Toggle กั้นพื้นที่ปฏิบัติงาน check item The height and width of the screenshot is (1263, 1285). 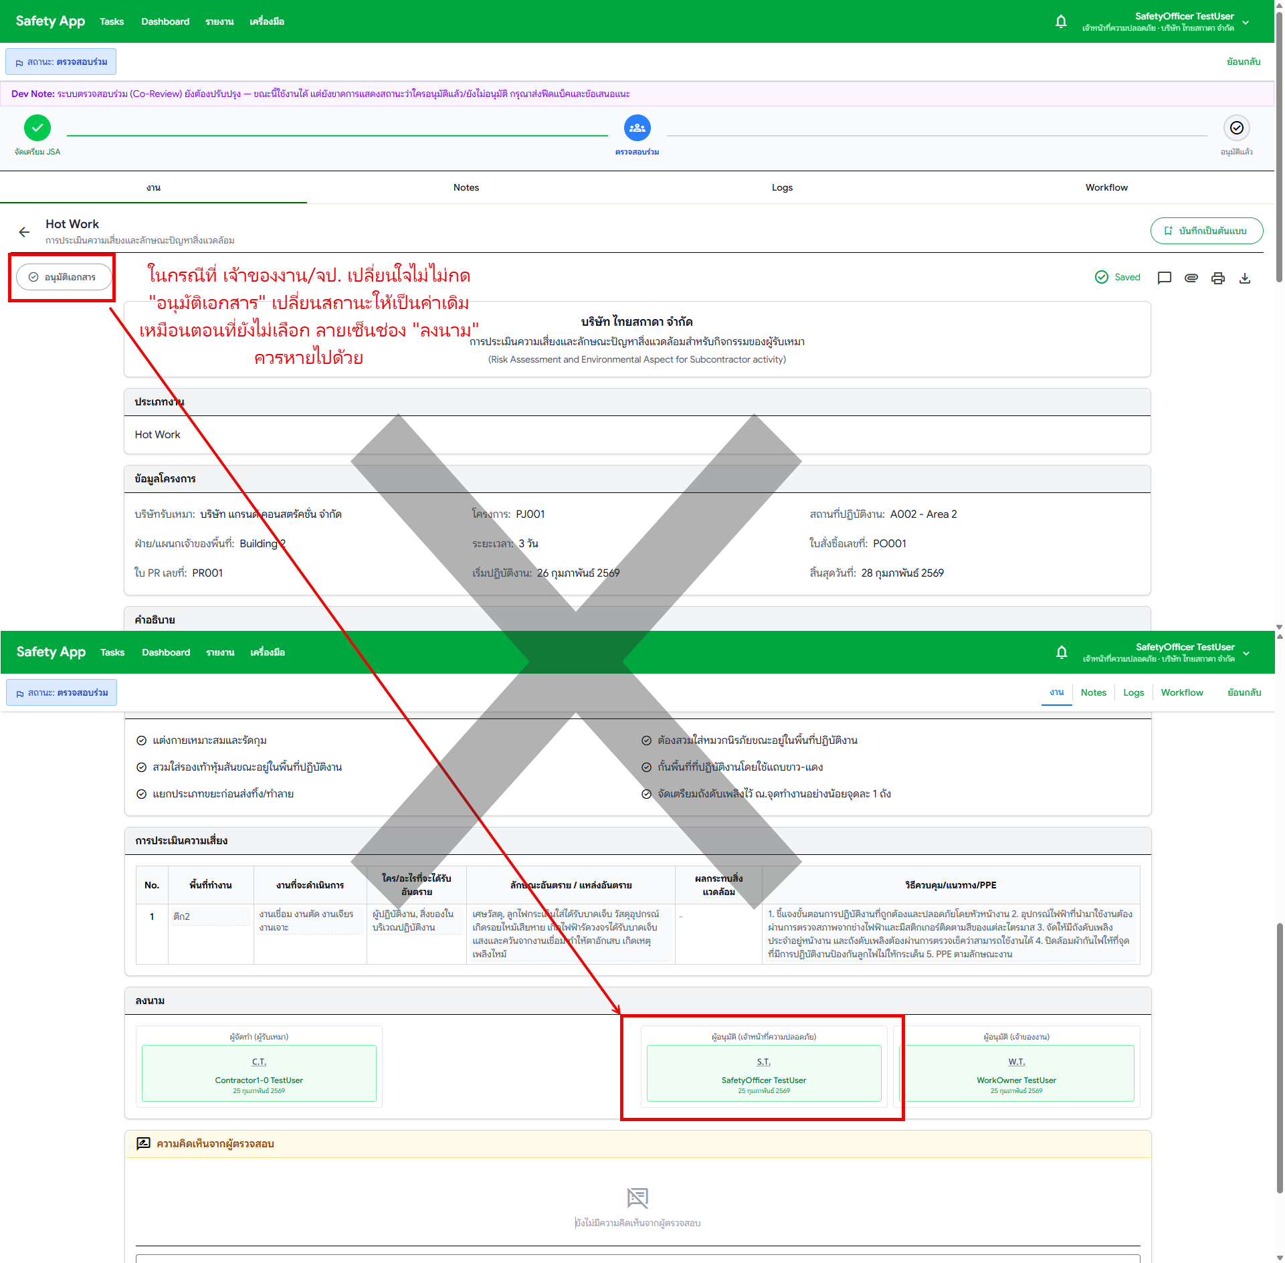[646, 767]
